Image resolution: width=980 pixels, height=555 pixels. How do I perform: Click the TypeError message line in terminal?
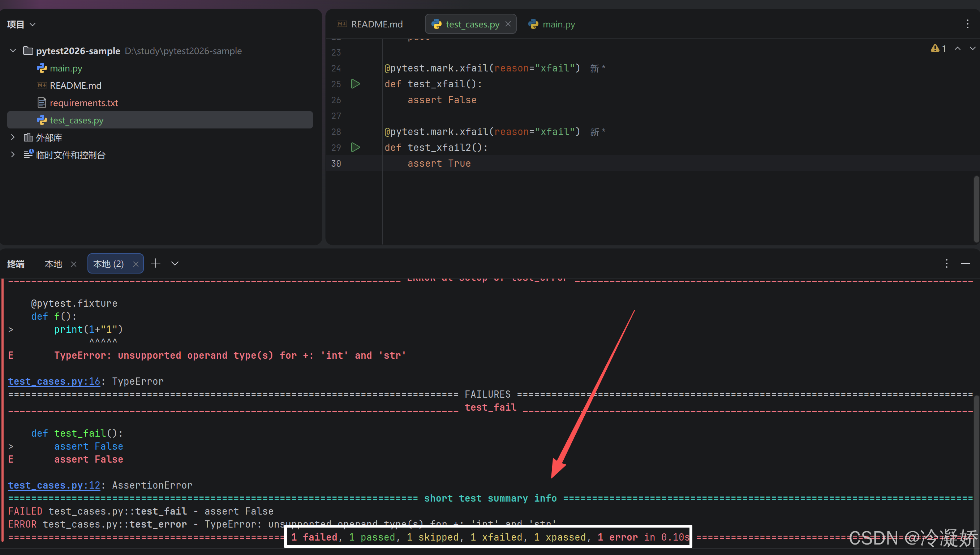230,356
